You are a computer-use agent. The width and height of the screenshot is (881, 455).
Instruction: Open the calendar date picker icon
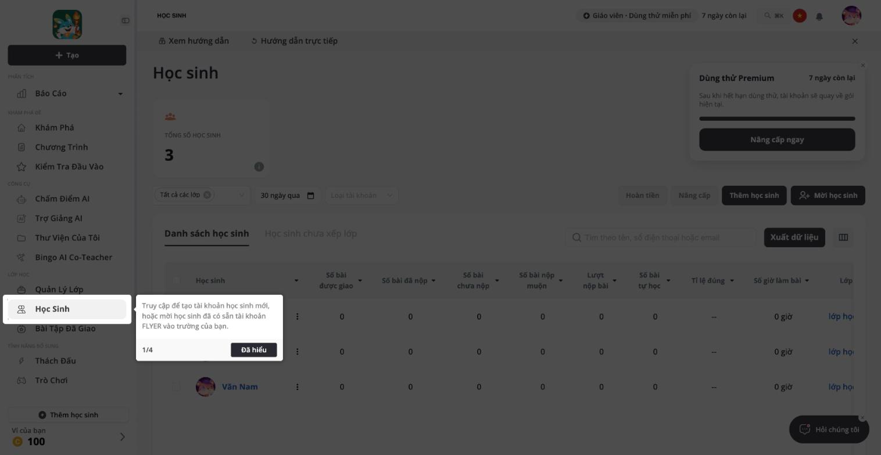[311, 196]
